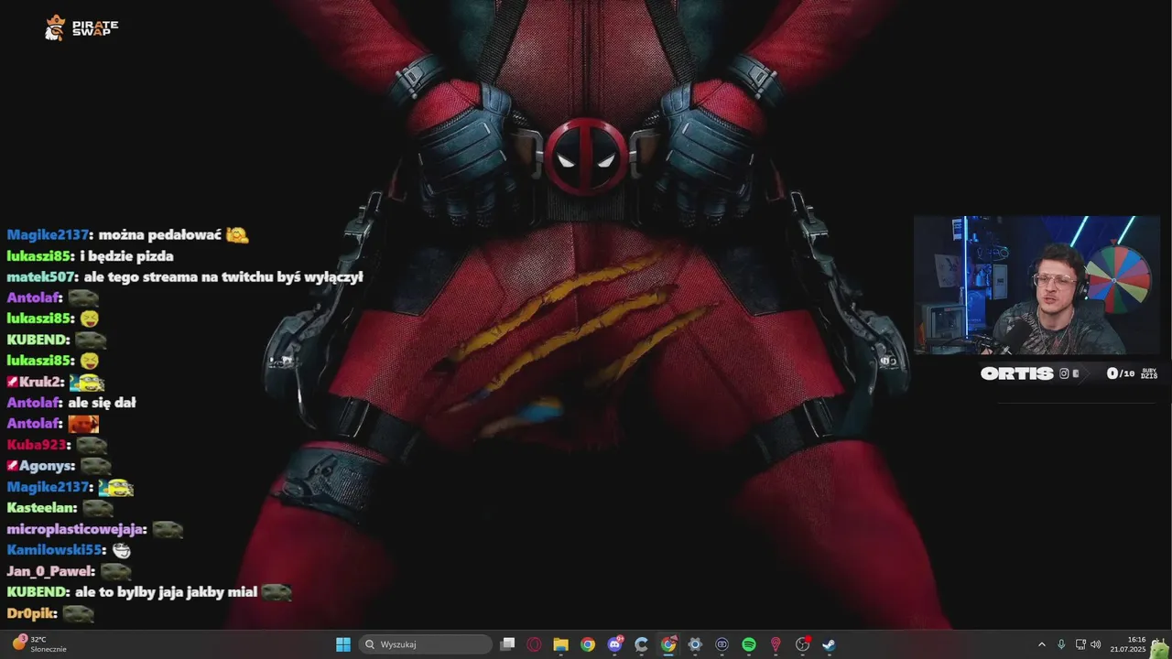Image resolution: width=1172 pixels, height=659 pixels.
Task: Open Discord with the notification badge
Action: tap(614, 644)
